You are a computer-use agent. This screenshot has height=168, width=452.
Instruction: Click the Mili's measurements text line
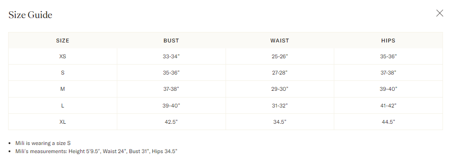point(96,151)
